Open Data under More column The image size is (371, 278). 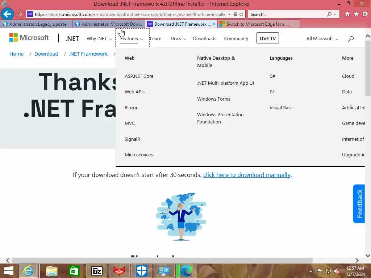point(347,92)
